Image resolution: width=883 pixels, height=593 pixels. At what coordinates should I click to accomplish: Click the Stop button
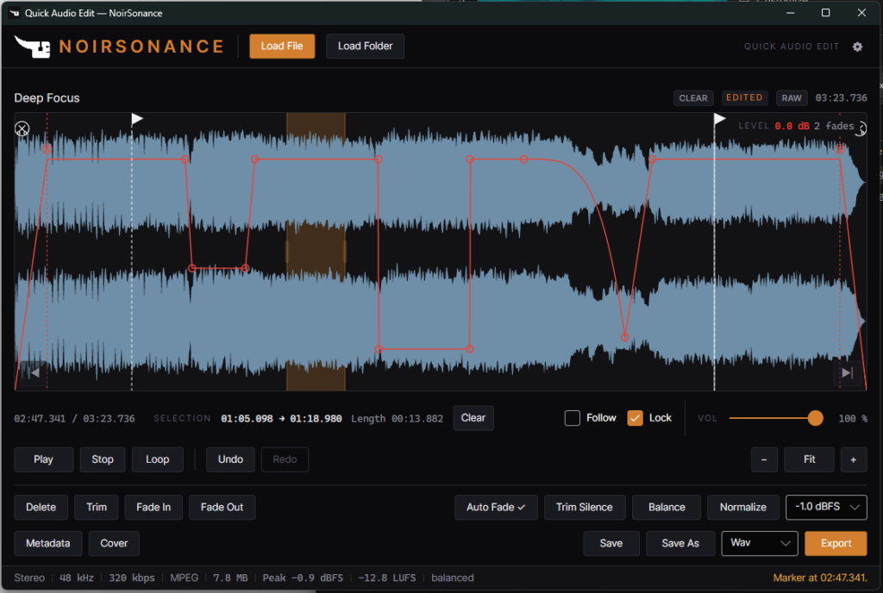click(103, 459)
